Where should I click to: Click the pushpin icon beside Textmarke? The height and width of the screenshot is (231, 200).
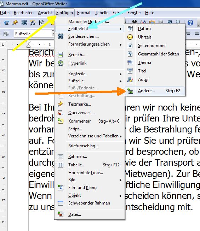pyautogui.click(x=61, y=104)
